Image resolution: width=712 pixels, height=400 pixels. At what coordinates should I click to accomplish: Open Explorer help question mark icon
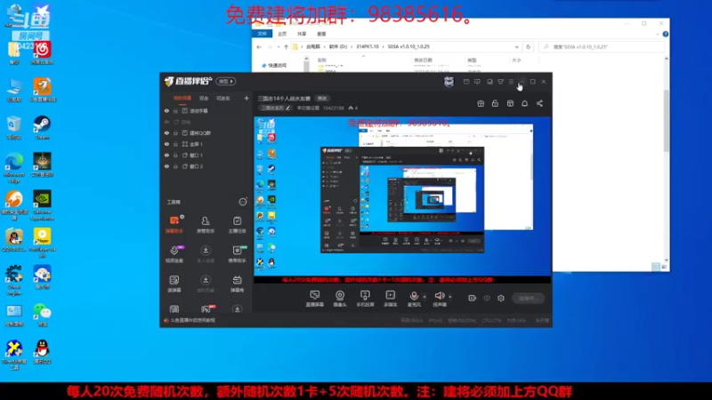coord(665,34)
